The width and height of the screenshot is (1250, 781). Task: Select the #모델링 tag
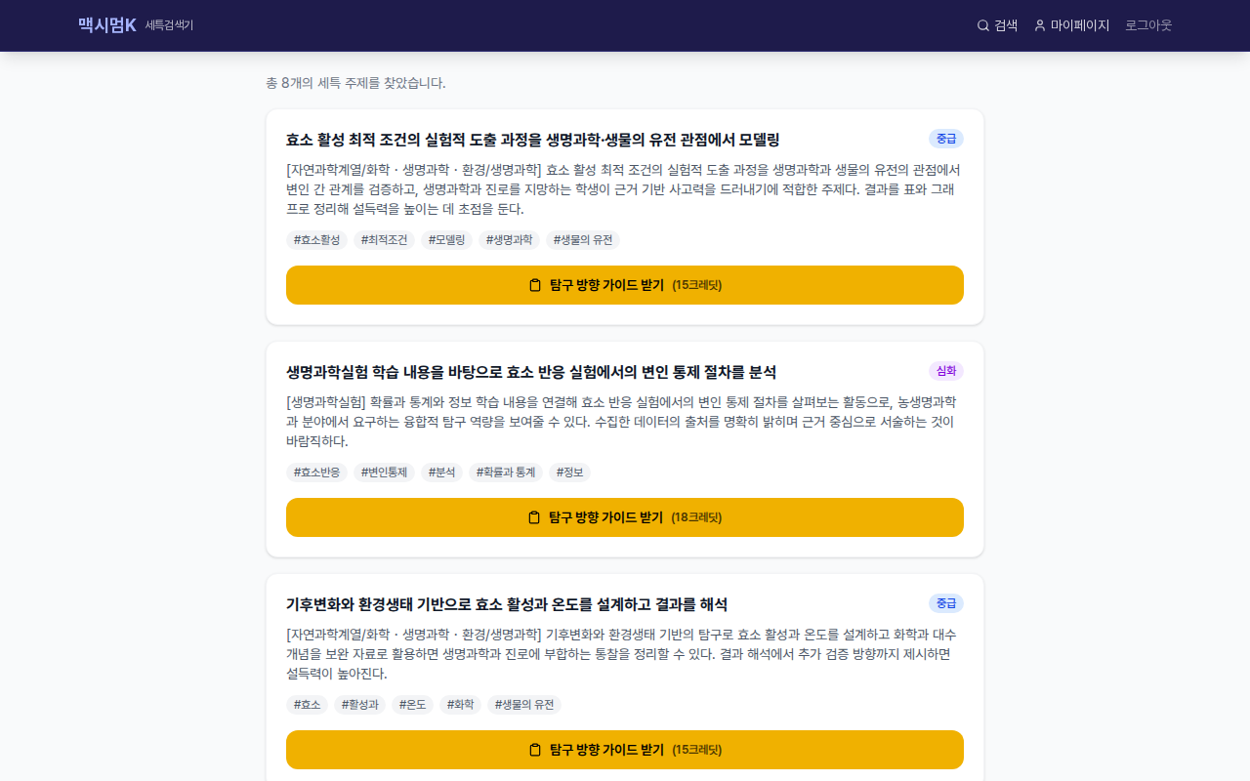(447, 240)
